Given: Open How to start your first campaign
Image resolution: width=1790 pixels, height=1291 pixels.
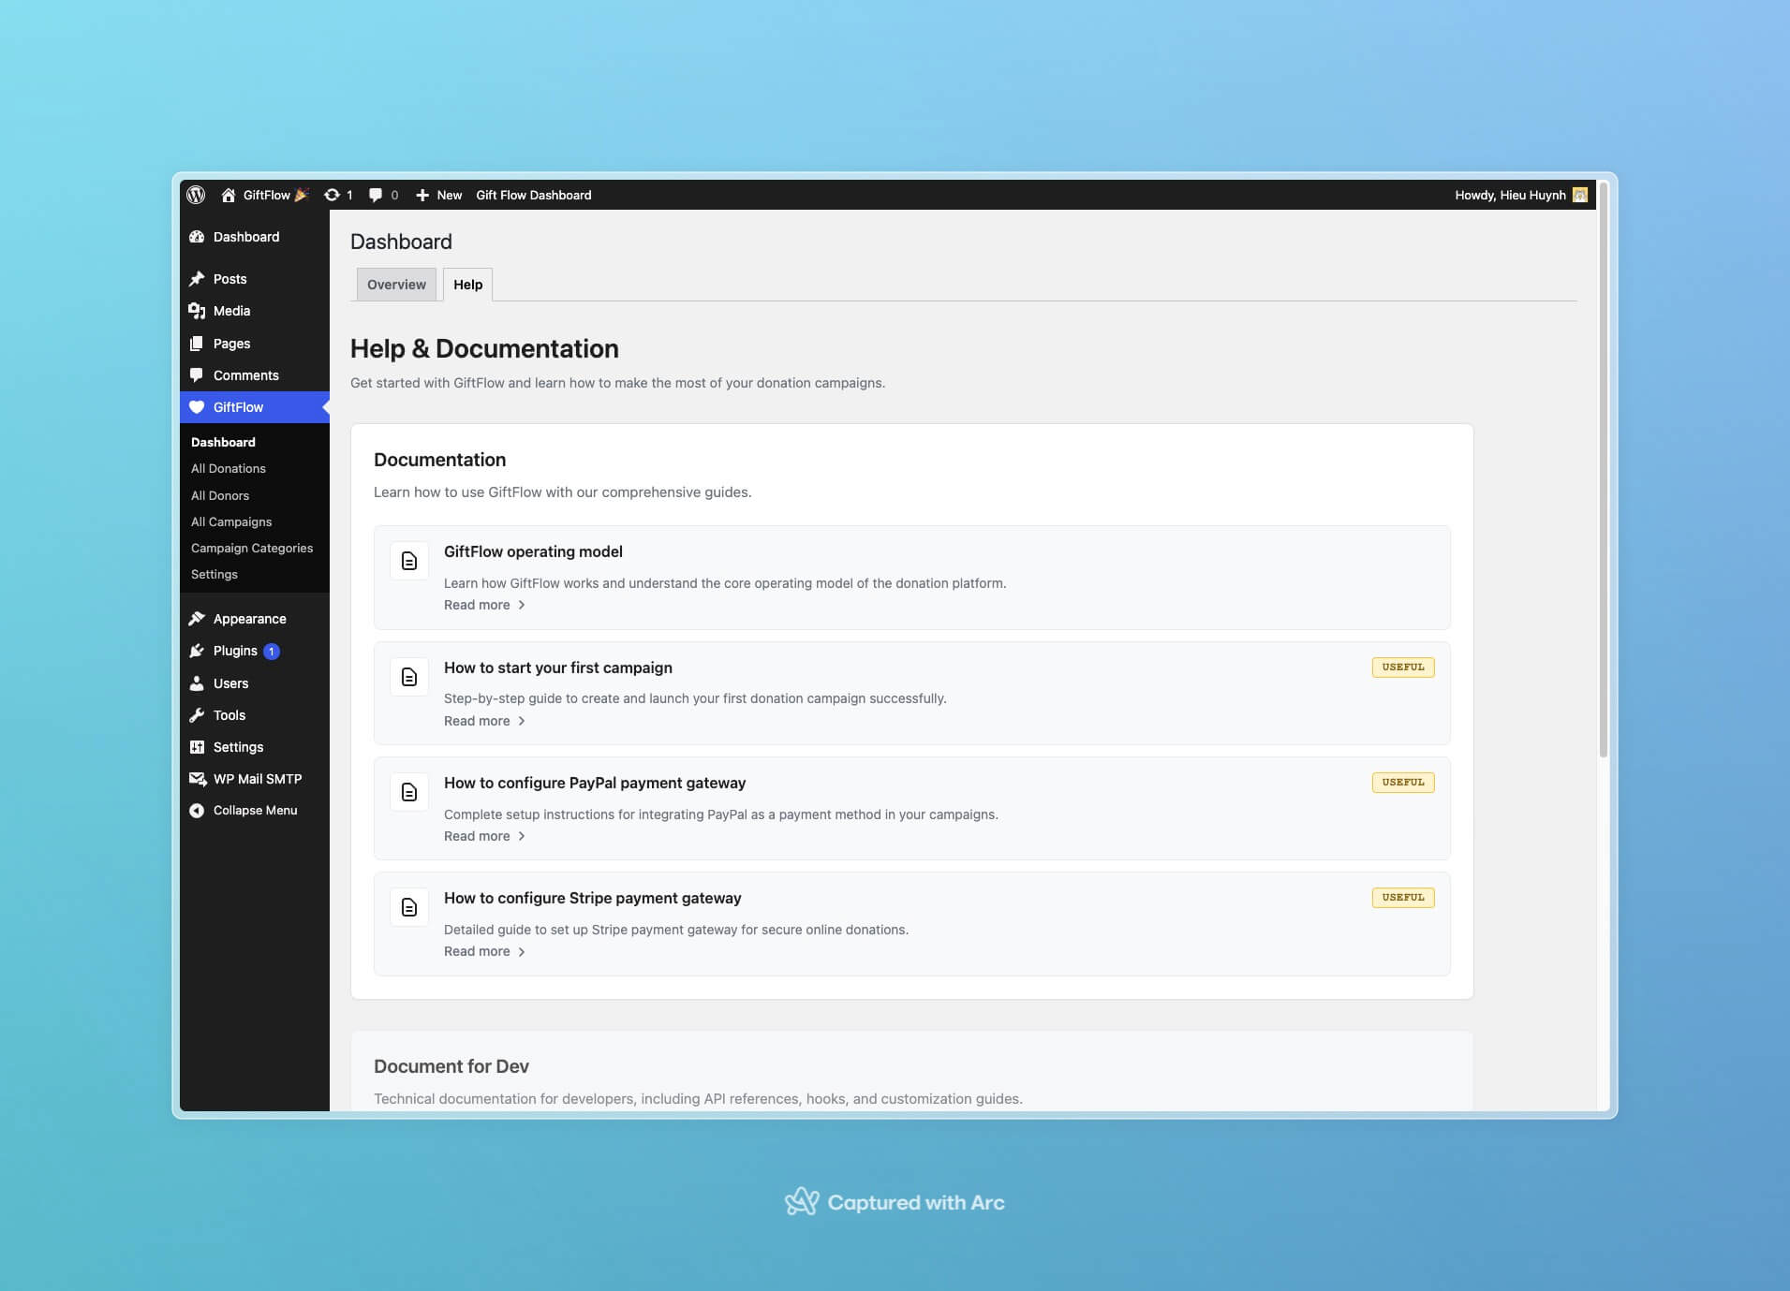Looking at the screenshot, I should click(x=558, y=668).
